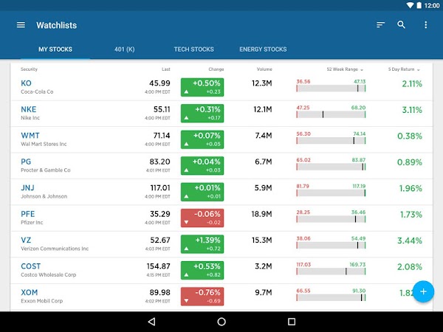Image resolution: width=443 pixels, height=332 pixels.
Task: Tap JNJ +0.01% change badge
Action: tap(202, 192)
